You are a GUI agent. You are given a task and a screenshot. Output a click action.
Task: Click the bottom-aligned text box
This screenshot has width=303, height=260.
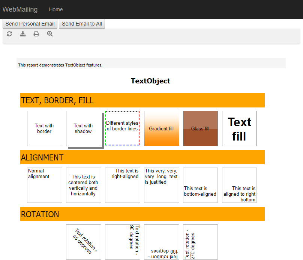(200, 185)
